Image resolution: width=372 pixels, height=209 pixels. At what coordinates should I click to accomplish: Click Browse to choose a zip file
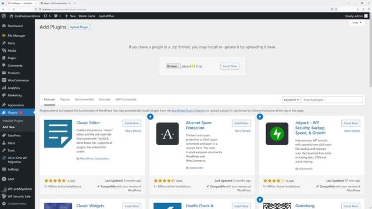pos(173,66)
